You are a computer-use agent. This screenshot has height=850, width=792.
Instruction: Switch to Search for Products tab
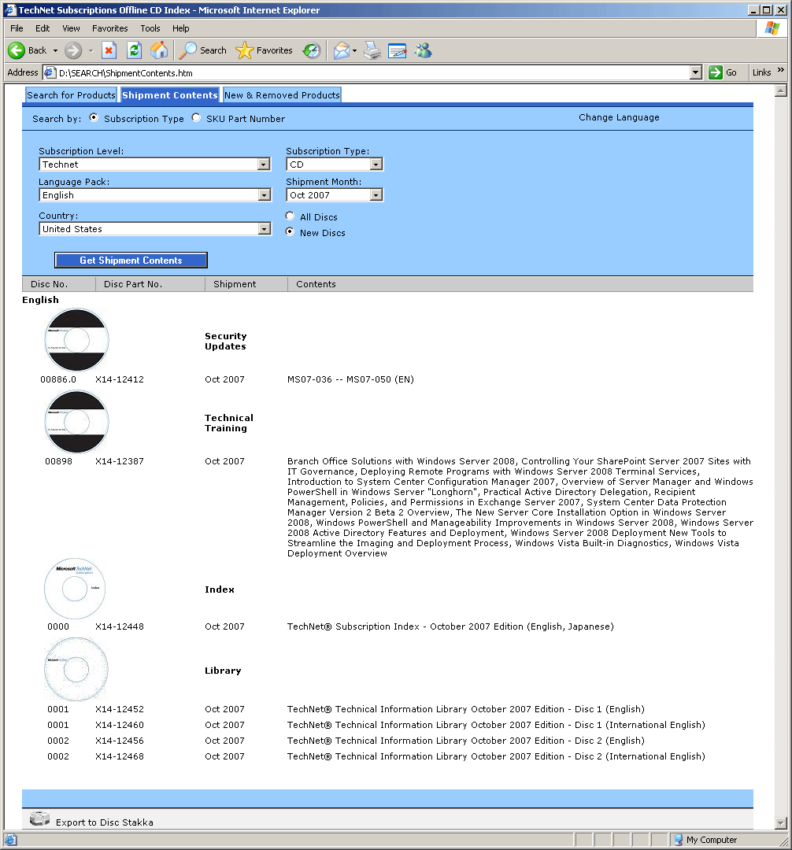71,95
